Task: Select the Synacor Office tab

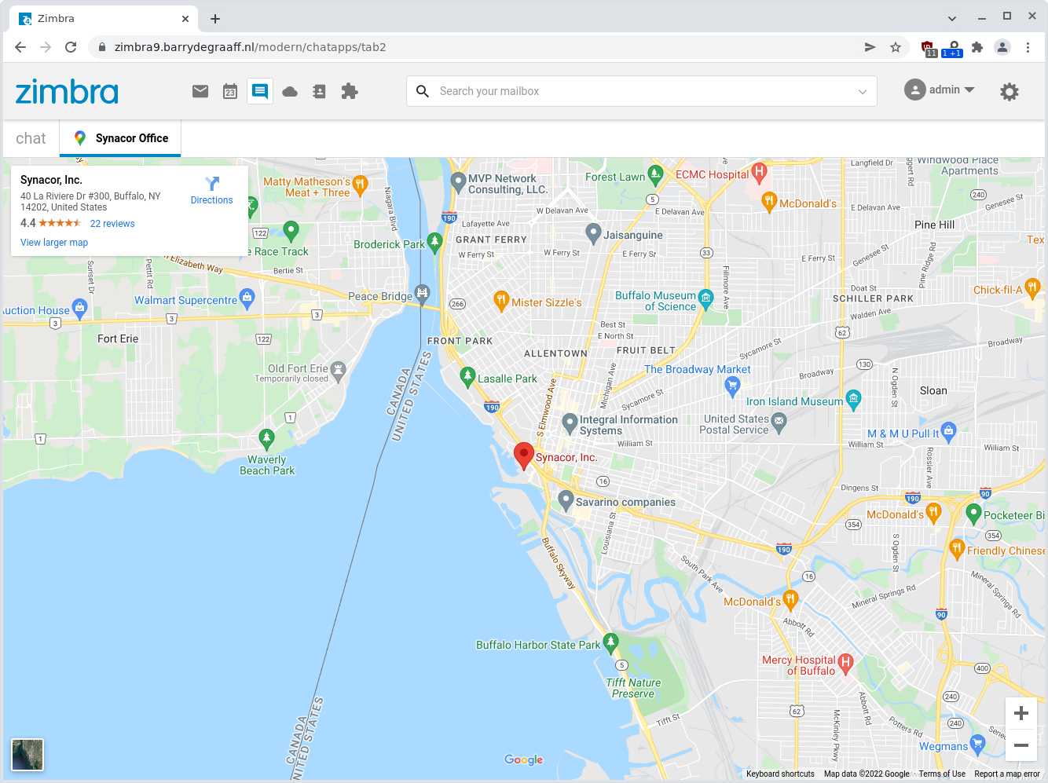Action: pos(120,138)
